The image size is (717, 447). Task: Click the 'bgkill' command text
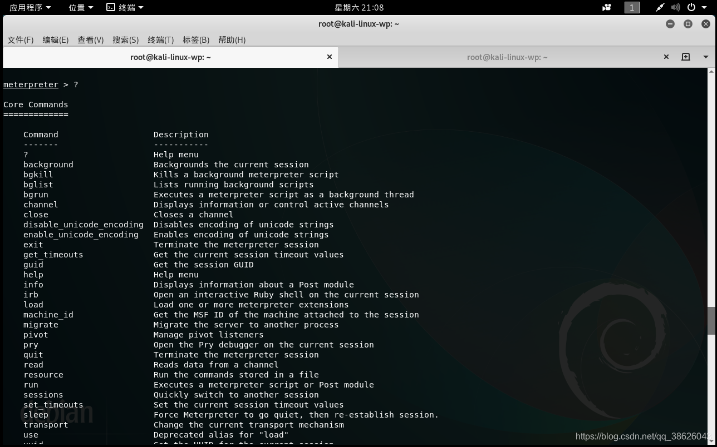click(x=38, y=175)
